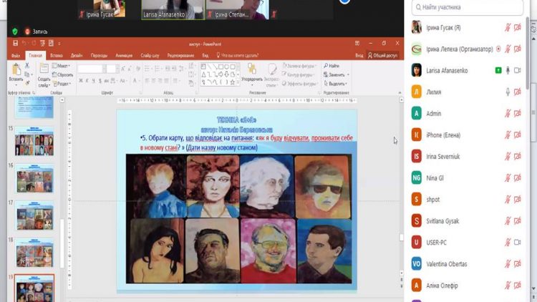Click microphone icon for Larisa Afanasenko

(508, 70)
